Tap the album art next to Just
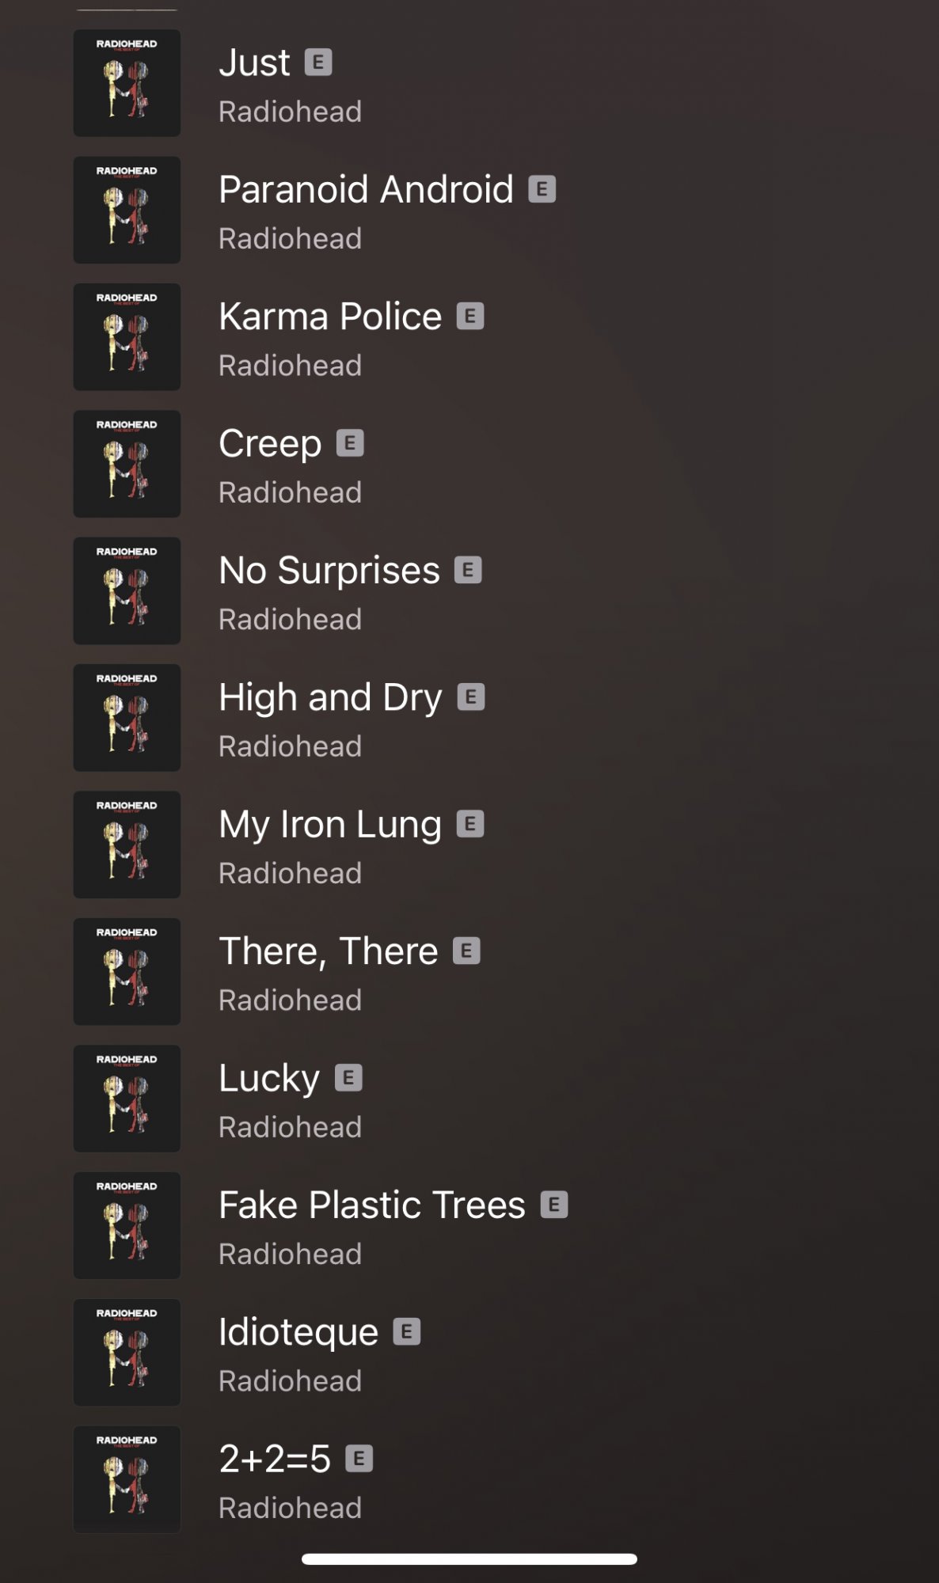Viewport: 939px width, 1583px height. point(127,83)
